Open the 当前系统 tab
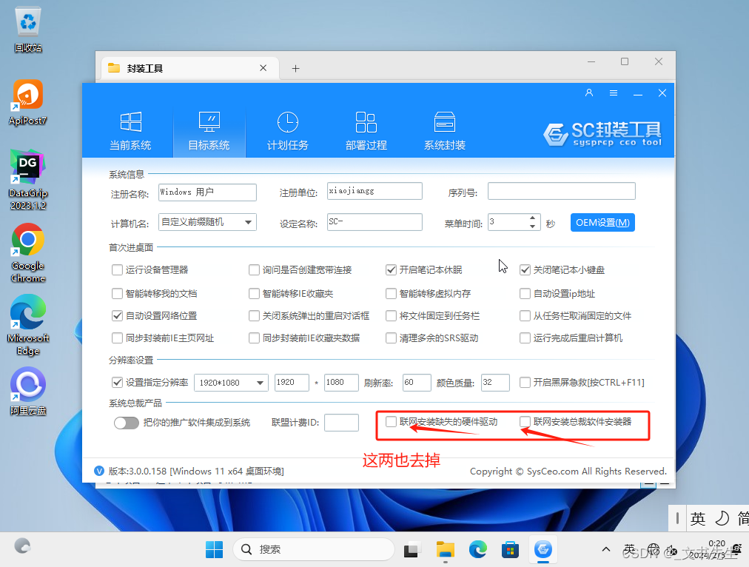The width and height of the screenshot is (749, 567). [x=130, y=131]
